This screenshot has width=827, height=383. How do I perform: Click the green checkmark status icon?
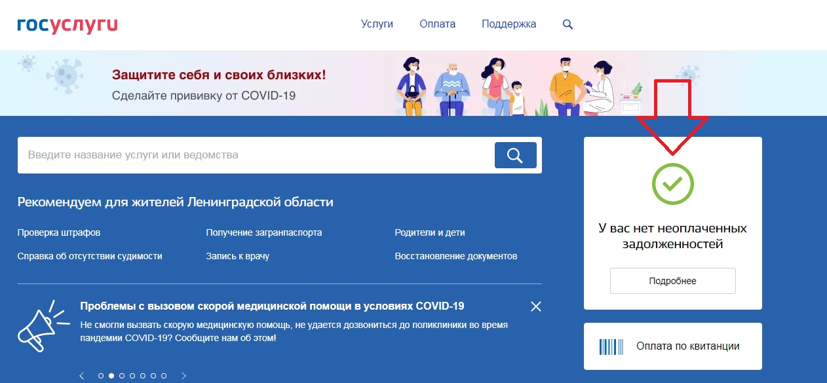[672, 183]
